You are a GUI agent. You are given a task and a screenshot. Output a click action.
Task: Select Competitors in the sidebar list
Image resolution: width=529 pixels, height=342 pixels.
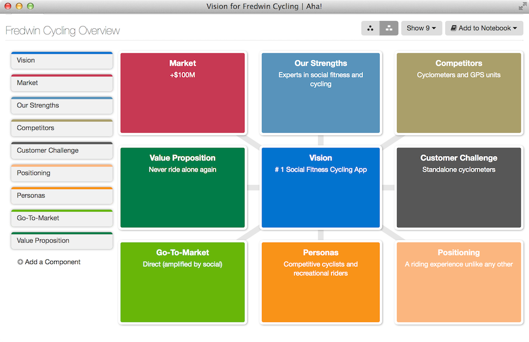[61, 128]
